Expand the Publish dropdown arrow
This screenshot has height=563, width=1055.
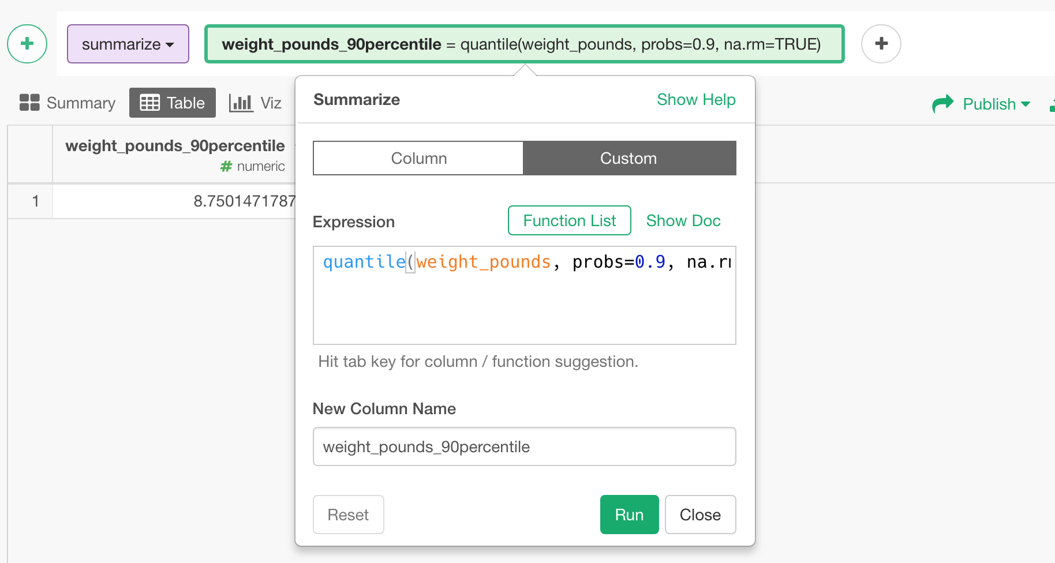point(1026,104)
